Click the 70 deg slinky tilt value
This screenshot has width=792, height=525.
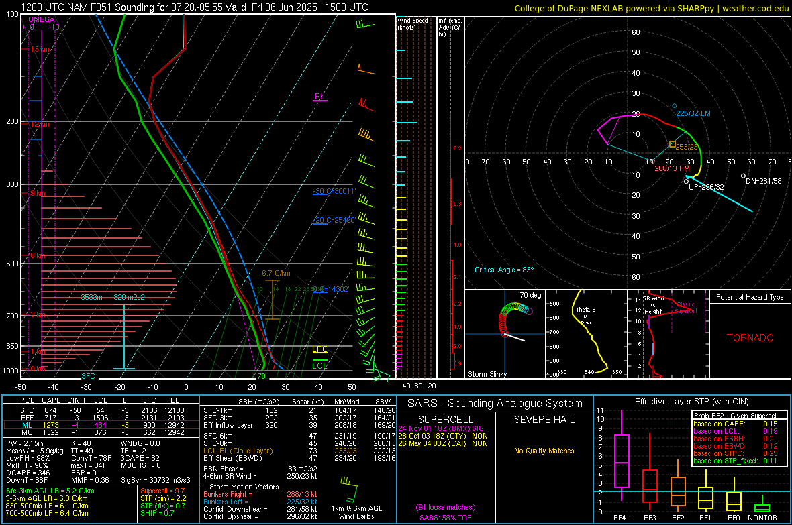click(530, 295)
